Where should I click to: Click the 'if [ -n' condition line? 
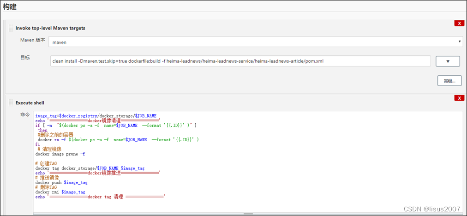coord(116,126)
